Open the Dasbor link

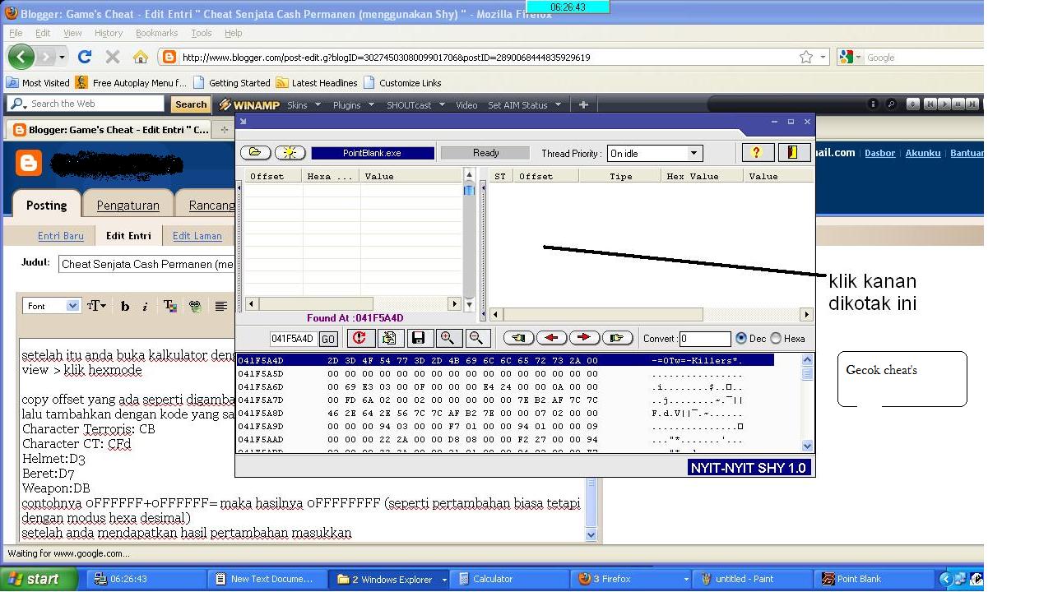tap(879, 153)
